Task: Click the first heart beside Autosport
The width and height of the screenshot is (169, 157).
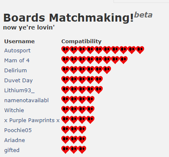Action: (x=65, y=50)
